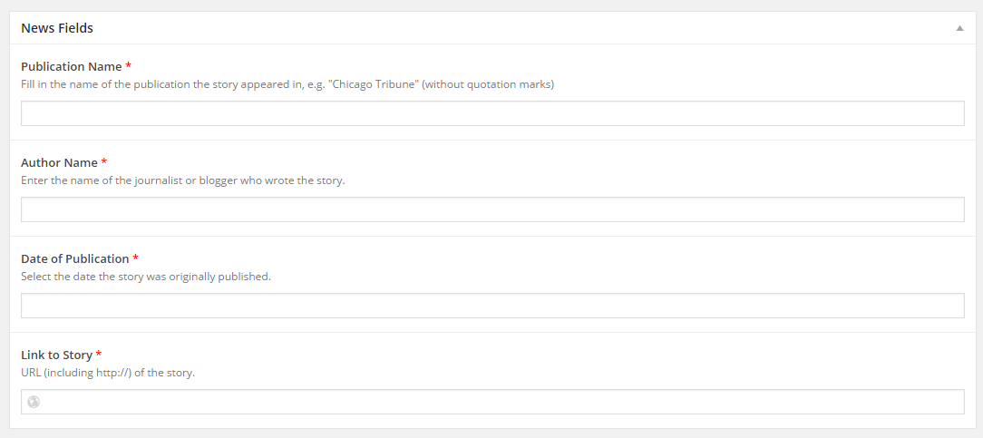Image resolution: width=983 pixels, height=438 pixels.
Task: Select the Author Name label
Action: 60,163
